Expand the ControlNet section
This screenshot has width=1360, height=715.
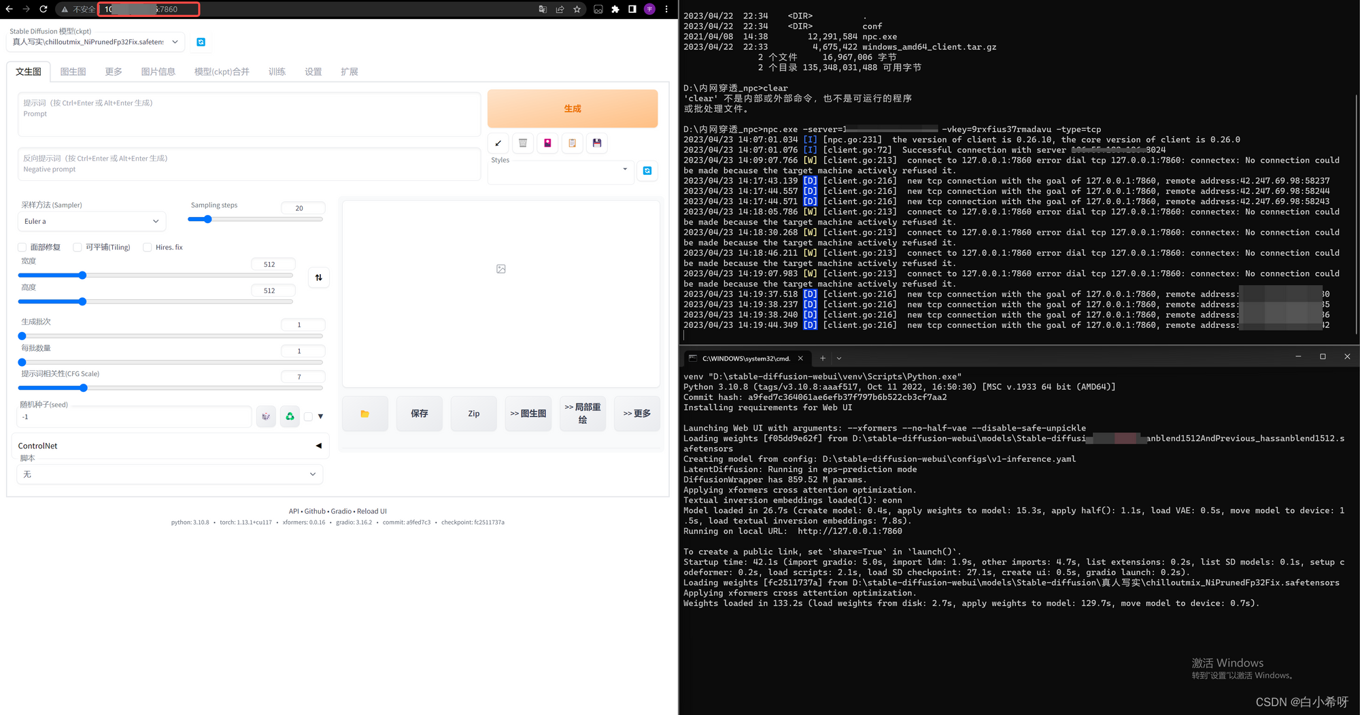click(169, 446)
